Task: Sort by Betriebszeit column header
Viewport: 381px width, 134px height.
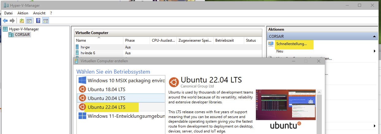Action: pos(229,40)
